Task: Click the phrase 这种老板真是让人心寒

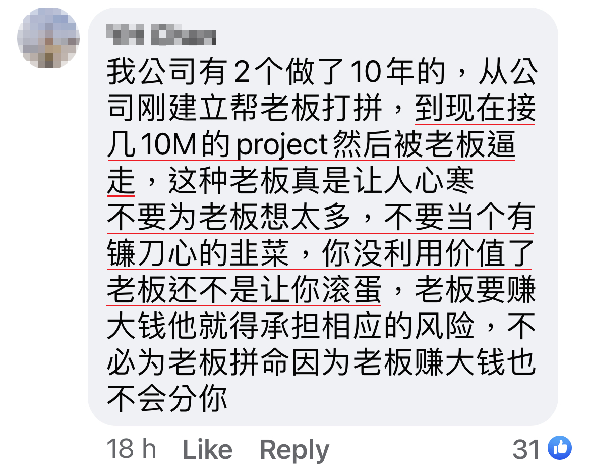Action: click(x=321, y=181)
